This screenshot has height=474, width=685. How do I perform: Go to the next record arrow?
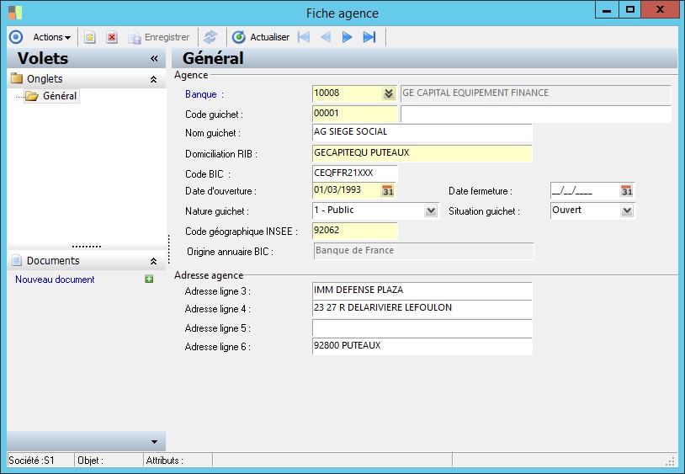[x=347, y=37]
